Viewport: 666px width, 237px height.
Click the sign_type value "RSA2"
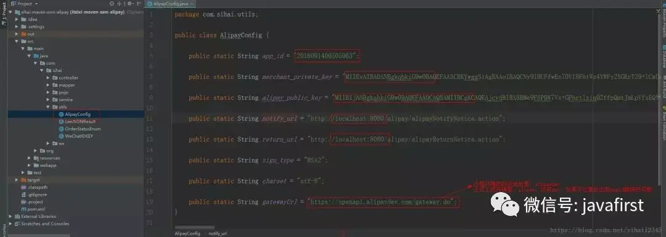314,160
